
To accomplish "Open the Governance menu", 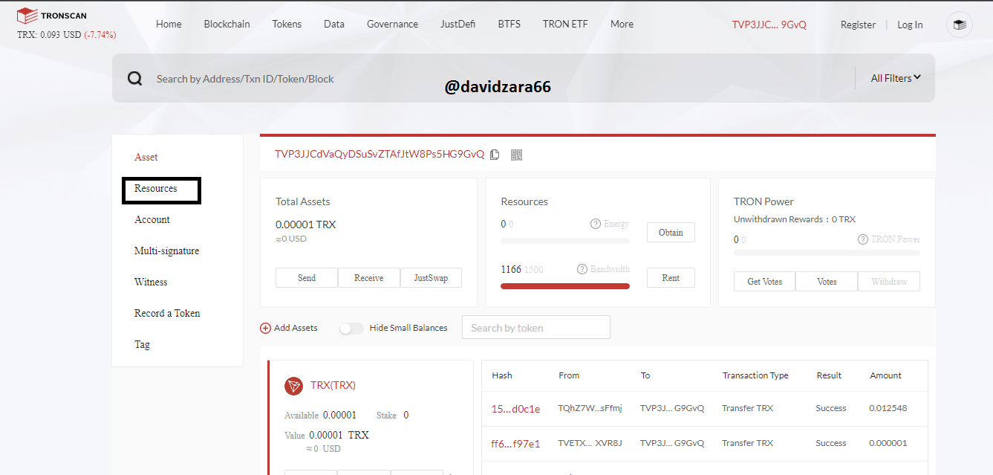I will point(392,24).
